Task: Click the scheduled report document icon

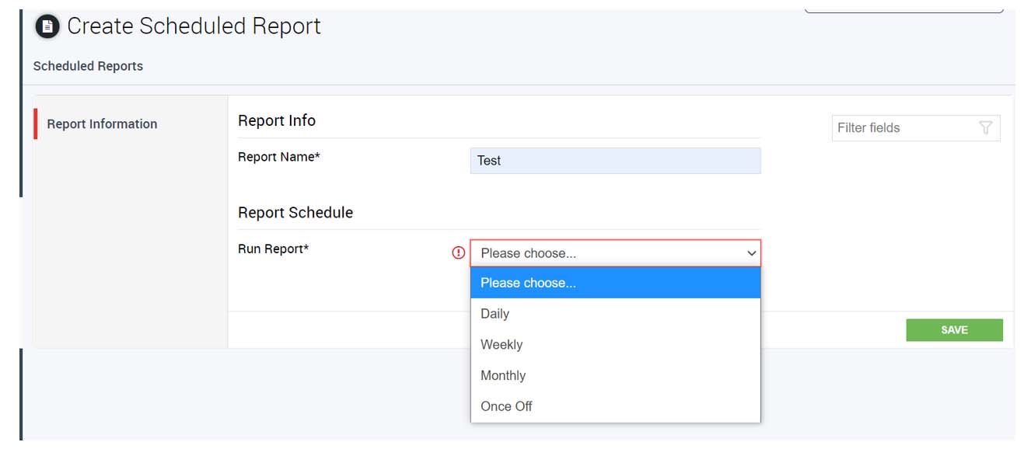Action: tap(47, 26)
